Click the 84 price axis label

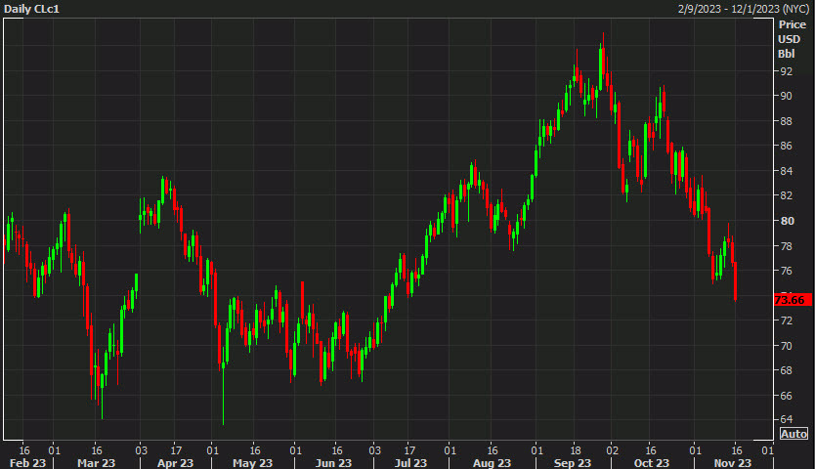pyautogui.click(x=786, y=171)
